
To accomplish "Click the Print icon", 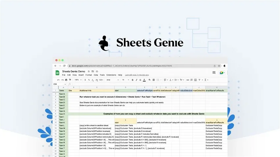I will [x=66, y=80].
